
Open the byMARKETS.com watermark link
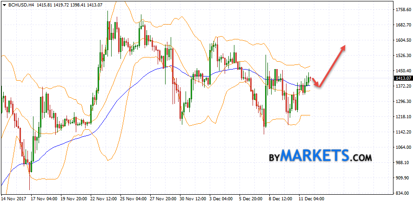(x=320, y=156)
